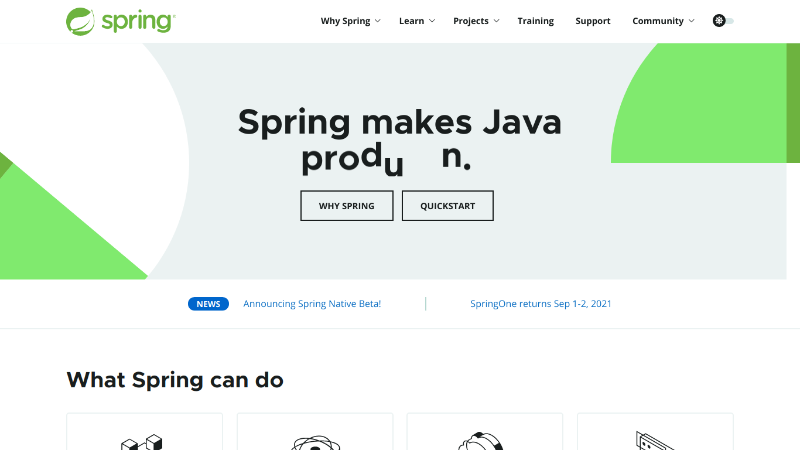
Task: Click the QUICKSTART button
Action: [447, 206]
